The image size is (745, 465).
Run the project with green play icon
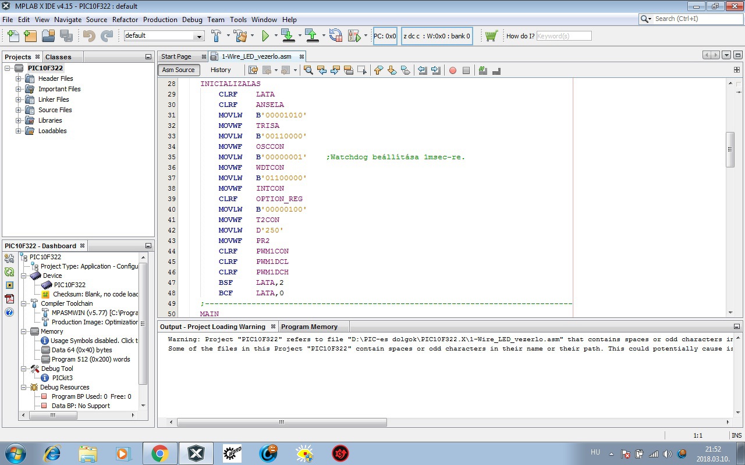click(265, 36)
